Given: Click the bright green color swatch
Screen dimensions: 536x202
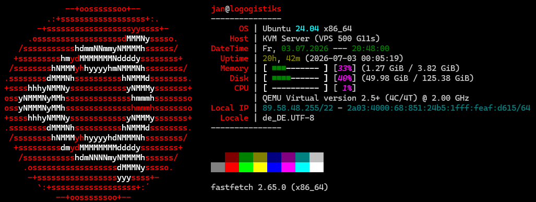Looking at the screenshot, I should [246, 167].
